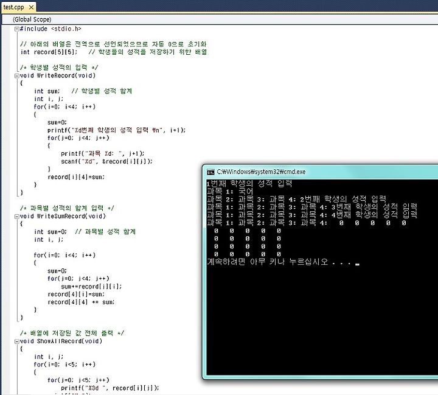Click the 'for(i=0; i<5; i++)' line

click(64, 365)
